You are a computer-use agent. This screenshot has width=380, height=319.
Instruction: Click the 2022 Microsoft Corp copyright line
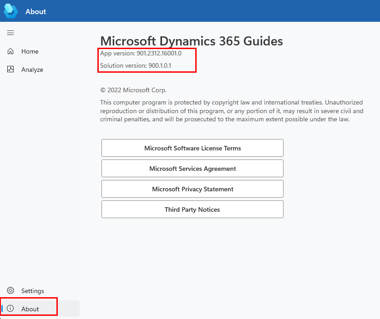tap(134, 90)
